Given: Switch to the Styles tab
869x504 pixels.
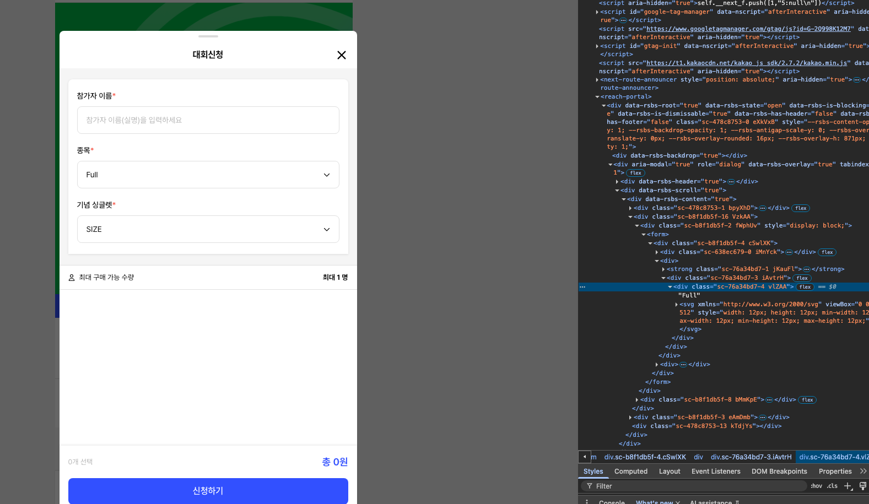Looking at the screenshot, I should pos(593,472).
